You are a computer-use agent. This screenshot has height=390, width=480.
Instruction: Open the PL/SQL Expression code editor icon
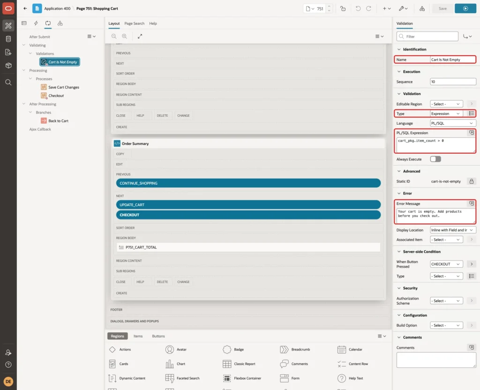[x=472, y=133]
